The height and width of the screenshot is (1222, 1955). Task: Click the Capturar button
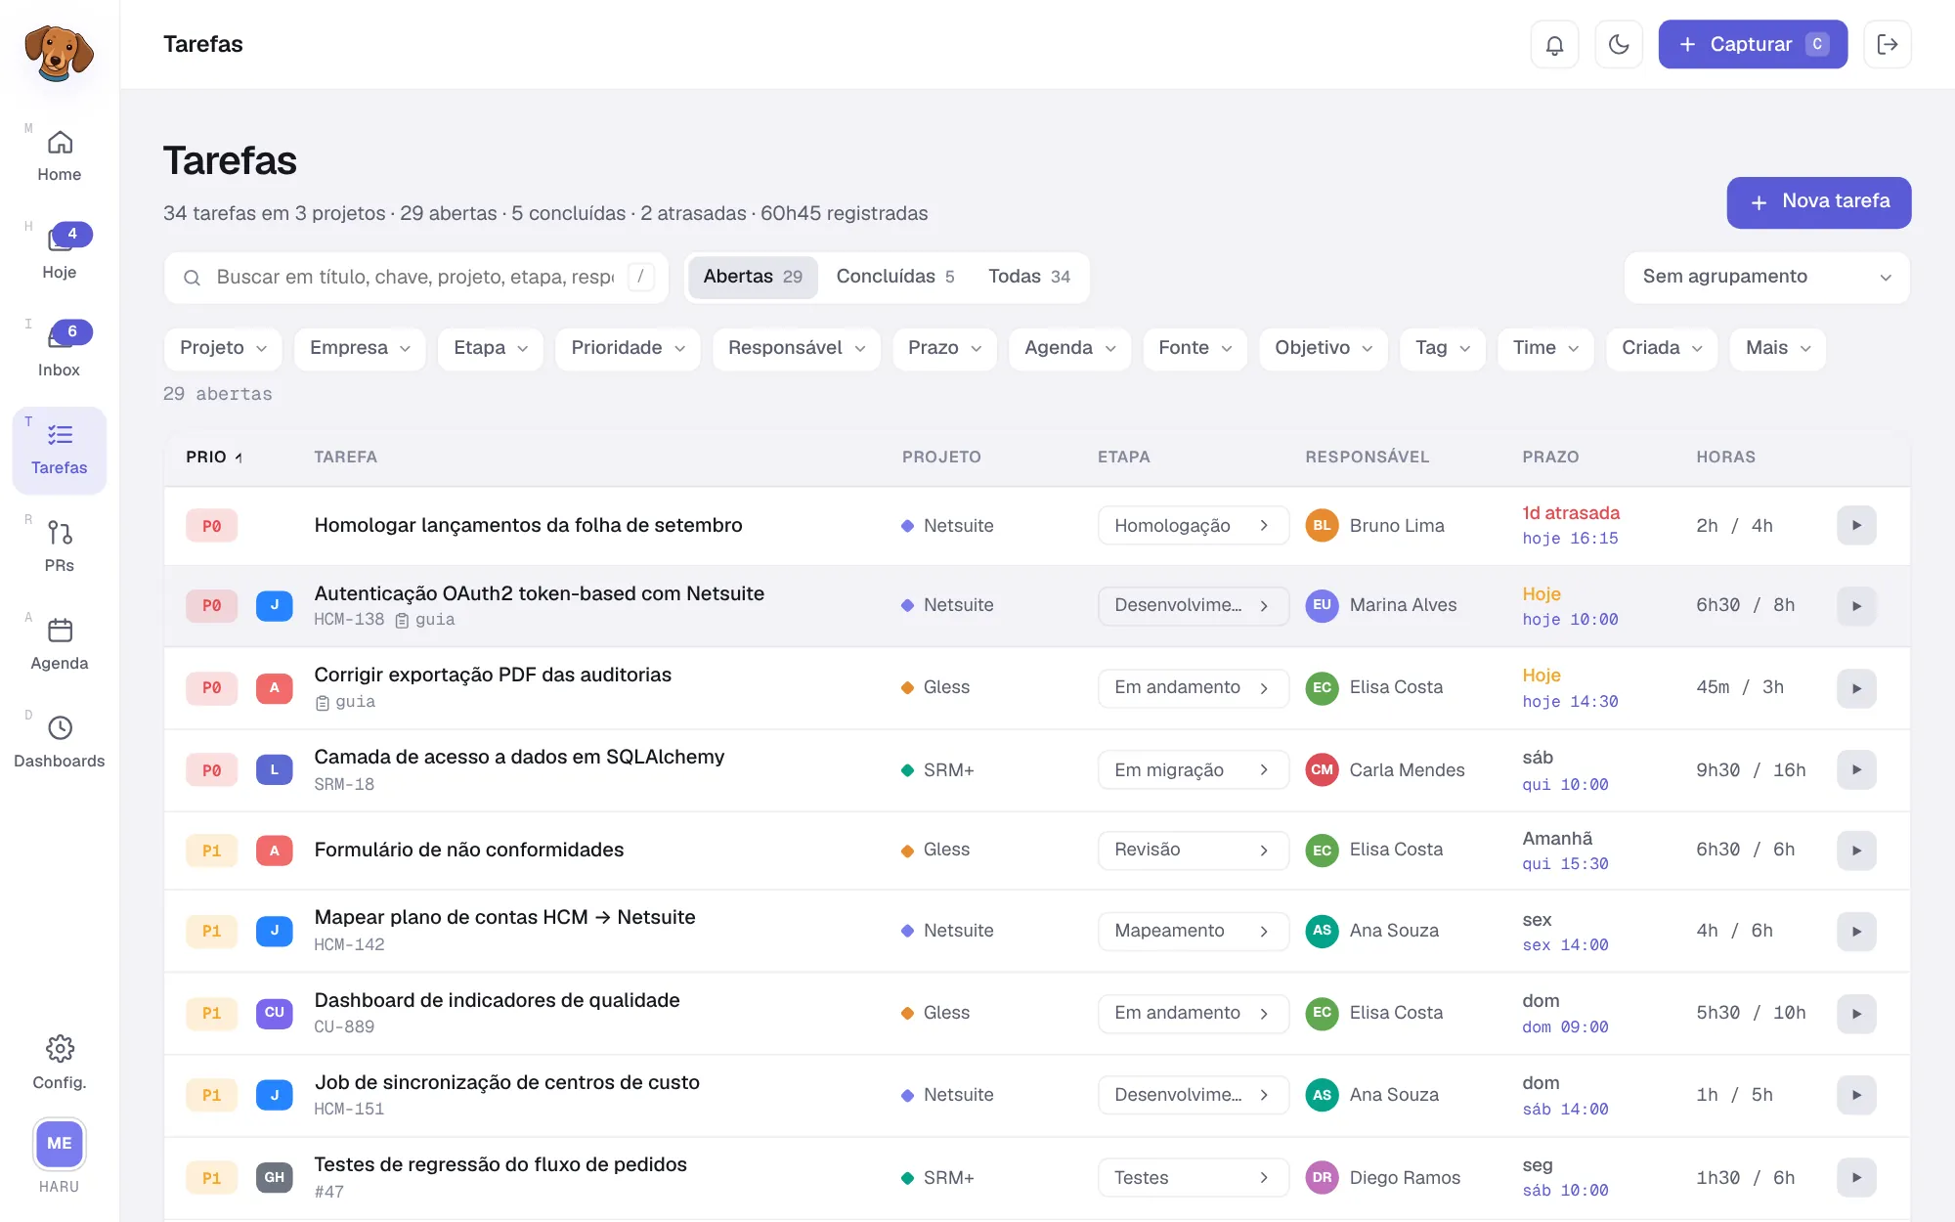click(x=1753, y=44)
